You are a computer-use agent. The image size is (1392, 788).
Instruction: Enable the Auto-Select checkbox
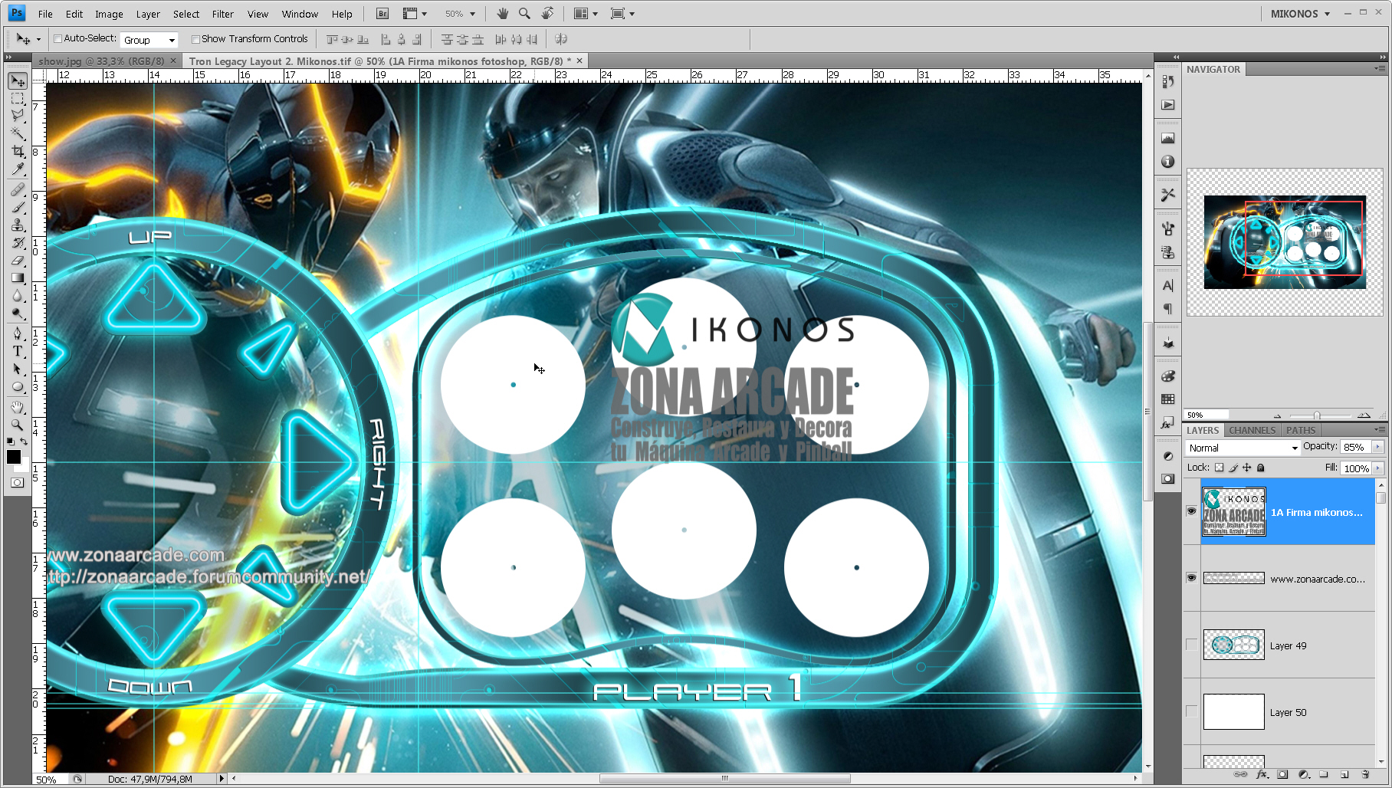57,39
